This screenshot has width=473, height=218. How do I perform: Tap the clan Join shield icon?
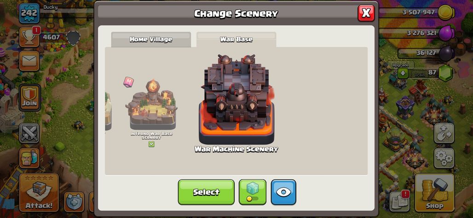pyautogui.click(x=29, y=98)
